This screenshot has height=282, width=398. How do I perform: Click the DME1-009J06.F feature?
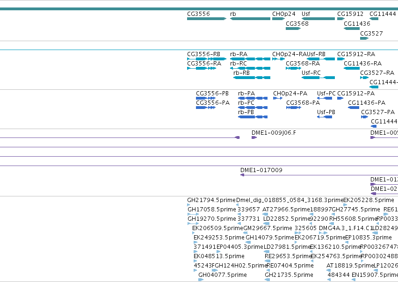click(254, 137)
